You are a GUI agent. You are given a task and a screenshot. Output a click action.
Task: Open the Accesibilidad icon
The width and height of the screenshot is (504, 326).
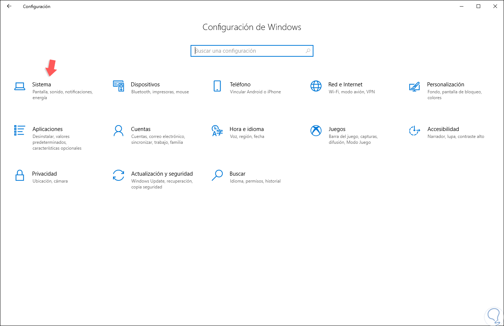(x=414, y=131)
